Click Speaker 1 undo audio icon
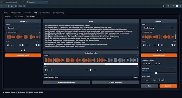This screenshot has width=182, height=98. (36, 45)
